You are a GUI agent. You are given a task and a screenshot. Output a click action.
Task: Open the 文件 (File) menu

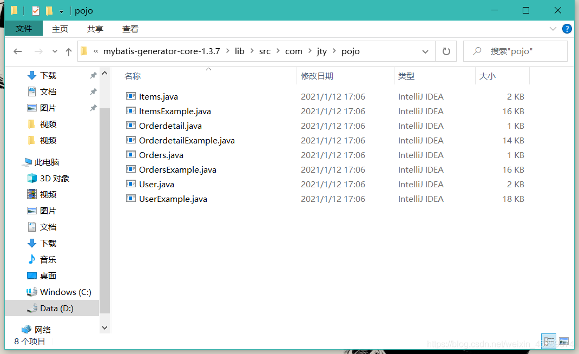[x=24, y=29]
